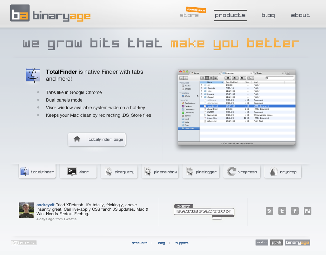The image size is (326, 255).
Task: Click the support link in footer
Action: click(182, 243)
